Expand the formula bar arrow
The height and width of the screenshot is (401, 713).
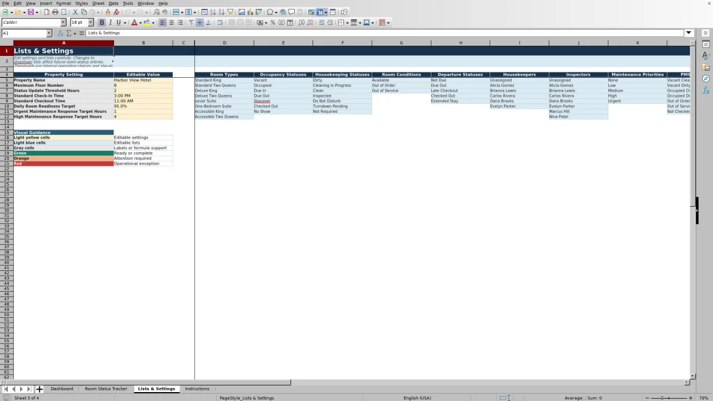(689, 33)
